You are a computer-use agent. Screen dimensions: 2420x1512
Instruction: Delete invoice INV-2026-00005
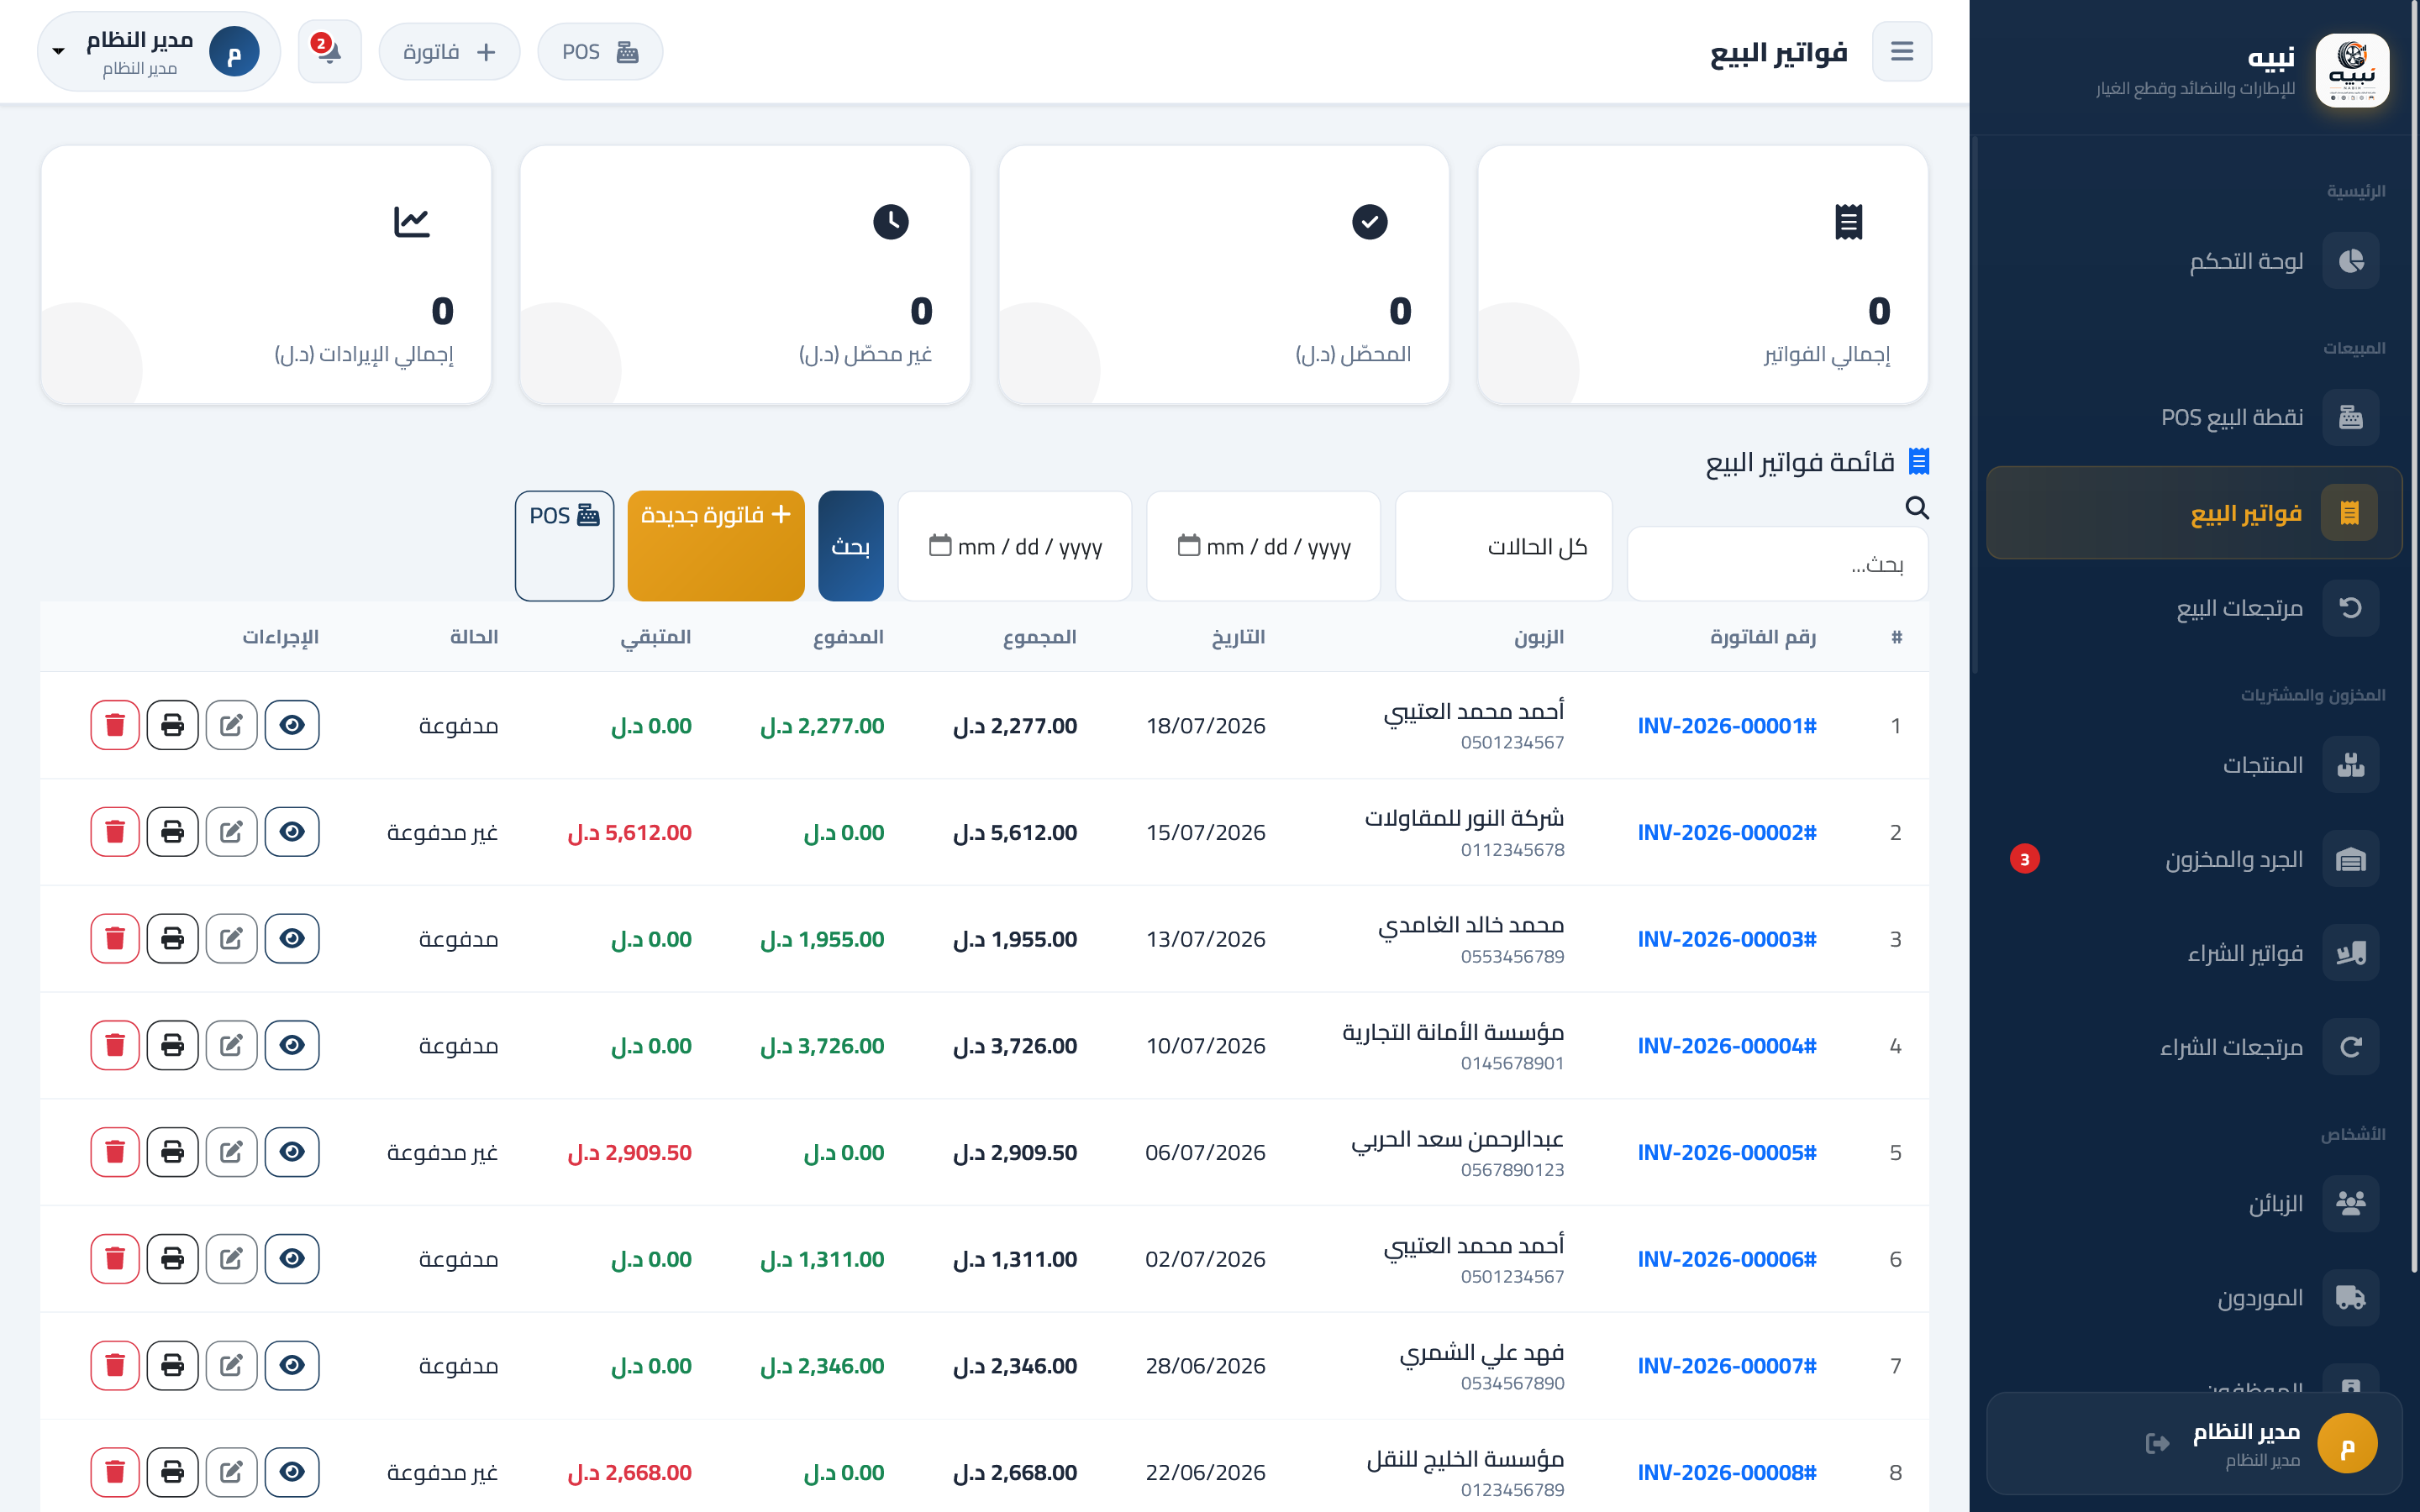coord(115,1152)
